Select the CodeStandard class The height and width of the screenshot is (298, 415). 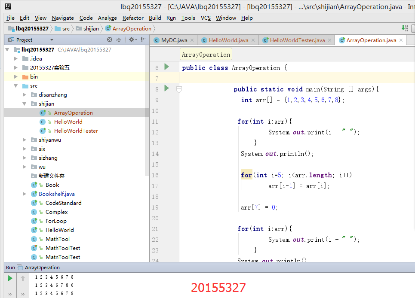63,203
